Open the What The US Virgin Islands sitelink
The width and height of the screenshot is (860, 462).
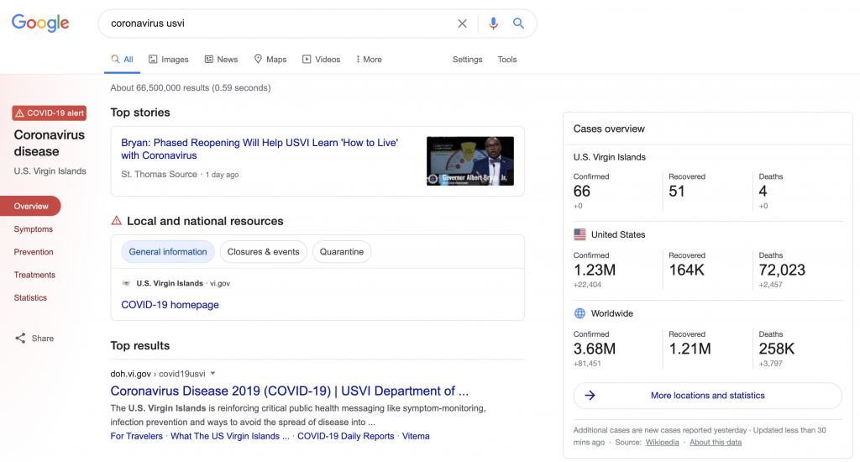click(230, 436)
